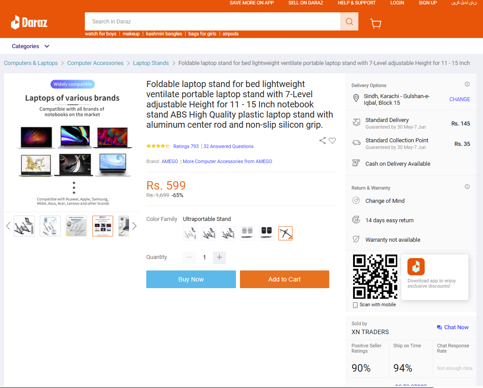Click 'watch for boys' search suggestion
Viewport: 483px width, 388px height.
point(101,34)
